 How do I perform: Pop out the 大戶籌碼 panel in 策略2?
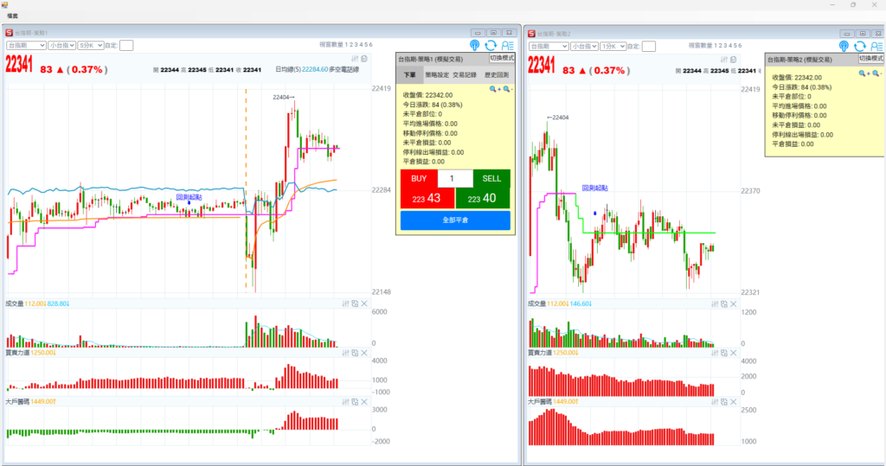point(724,402)
